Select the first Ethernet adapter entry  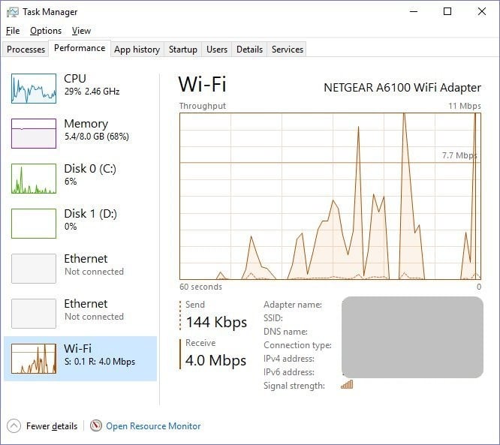point(81,265)
